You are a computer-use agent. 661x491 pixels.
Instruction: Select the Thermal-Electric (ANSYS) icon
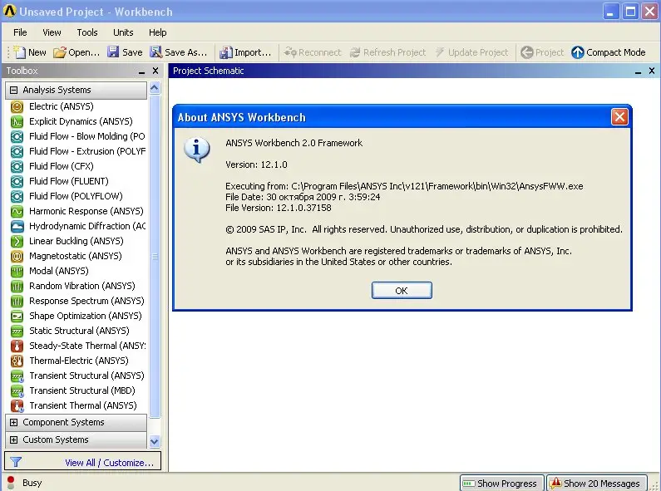point(17,361)
